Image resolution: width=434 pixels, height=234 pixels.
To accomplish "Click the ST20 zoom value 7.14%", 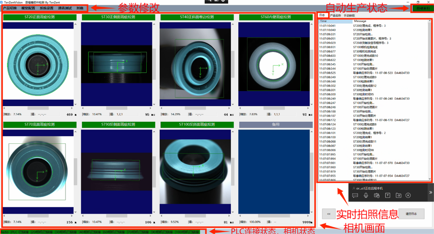I will point(17,114).
